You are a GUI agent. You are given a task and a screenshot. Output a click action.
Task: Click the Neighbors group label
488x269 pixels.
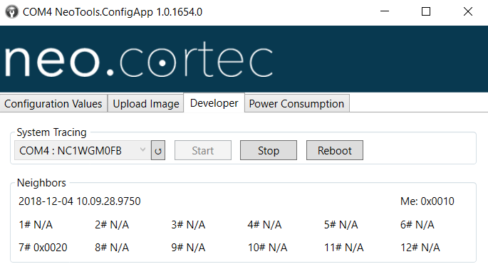(41, 183)
